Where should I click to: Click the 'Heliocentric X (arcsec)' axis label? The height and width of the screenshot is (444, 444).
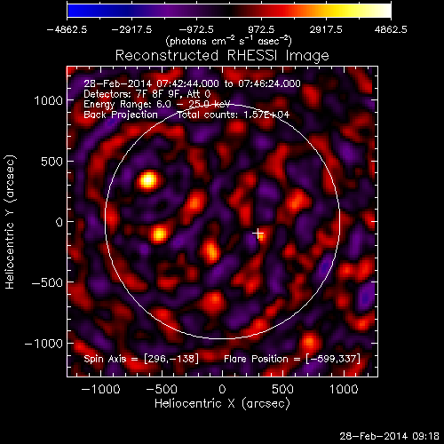[222, 403]
